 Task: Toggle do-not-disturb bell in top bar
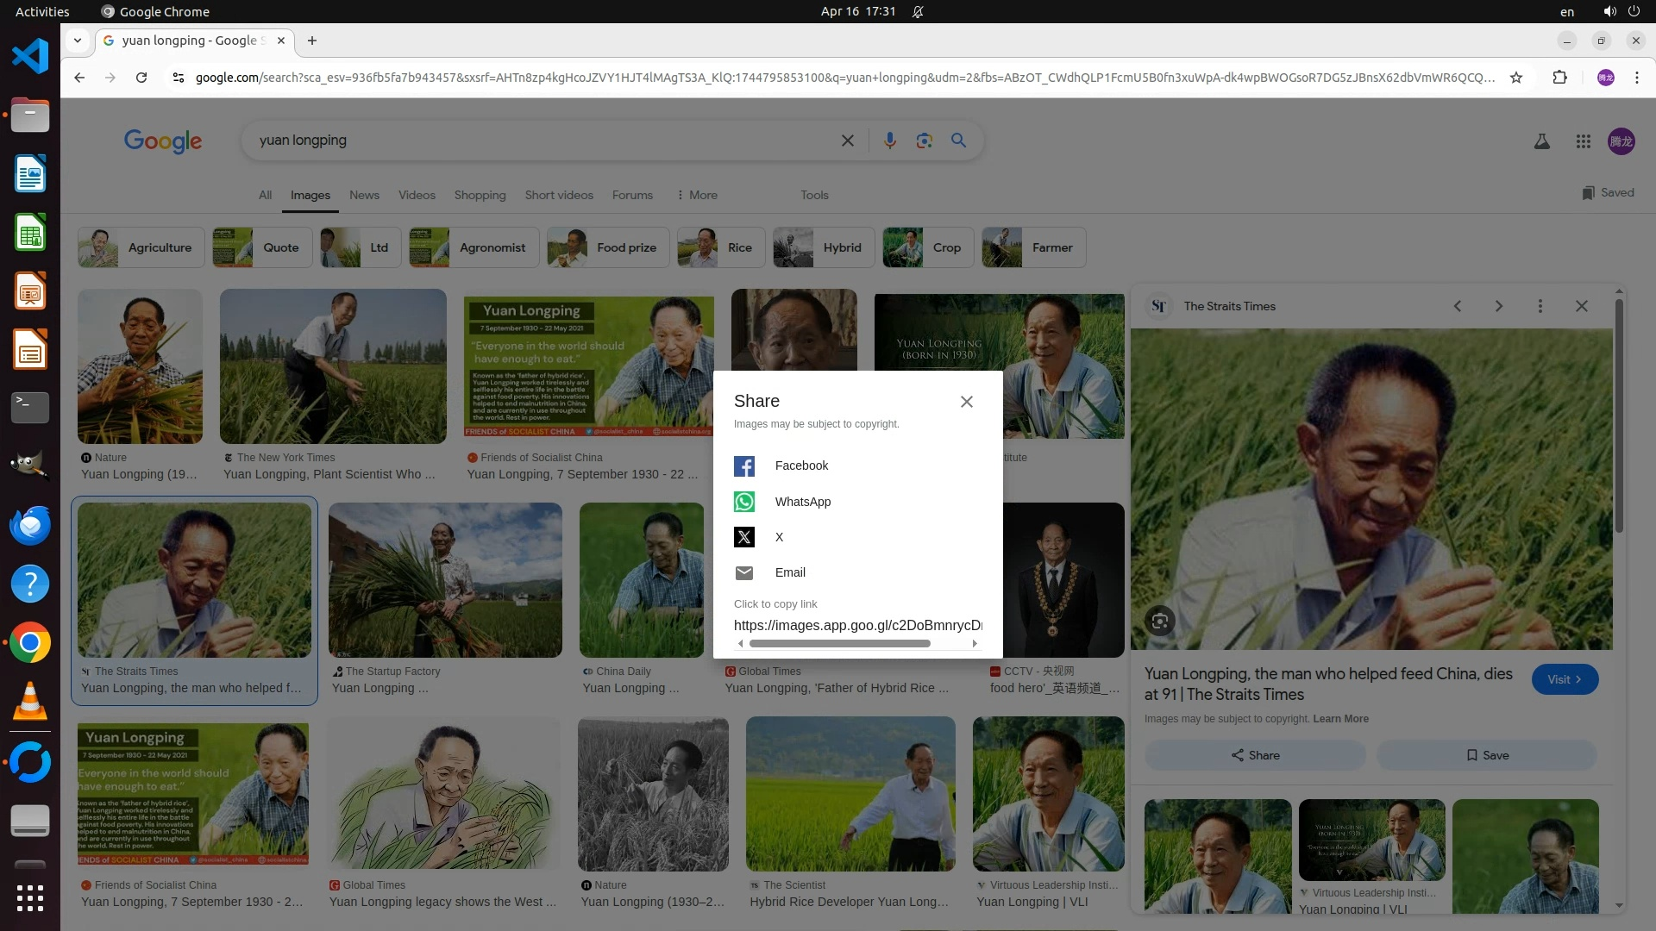tap(918, 11)
